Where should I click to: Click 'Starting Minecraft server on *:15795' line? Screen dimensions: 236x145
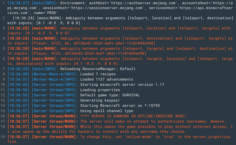click(83, 106)
